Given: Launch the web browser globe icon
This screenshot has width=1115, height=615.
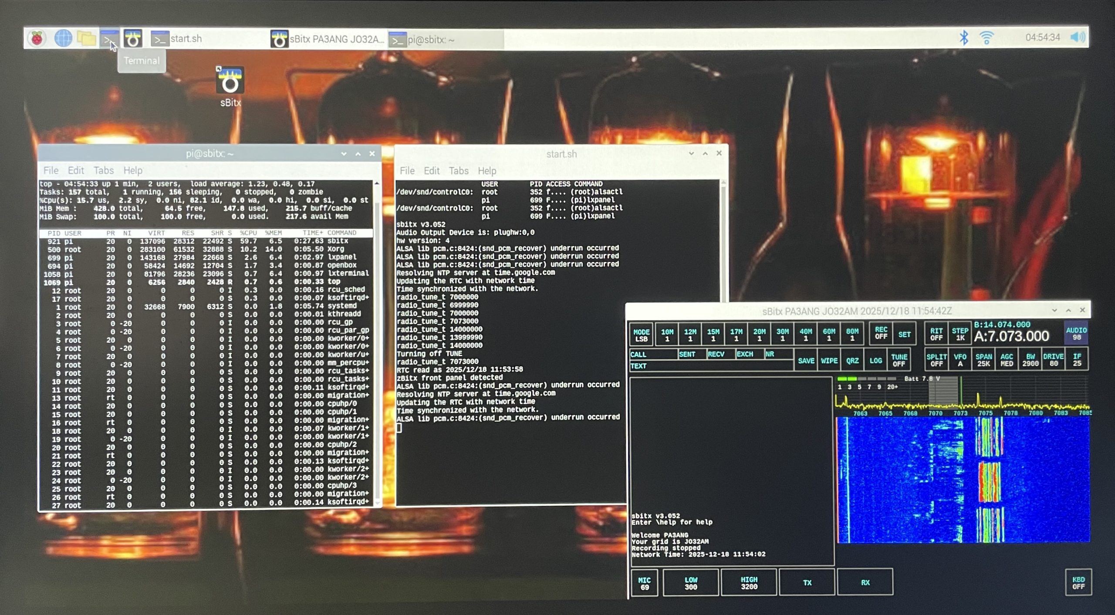Looking at the screenshot, I should point(63,39).
